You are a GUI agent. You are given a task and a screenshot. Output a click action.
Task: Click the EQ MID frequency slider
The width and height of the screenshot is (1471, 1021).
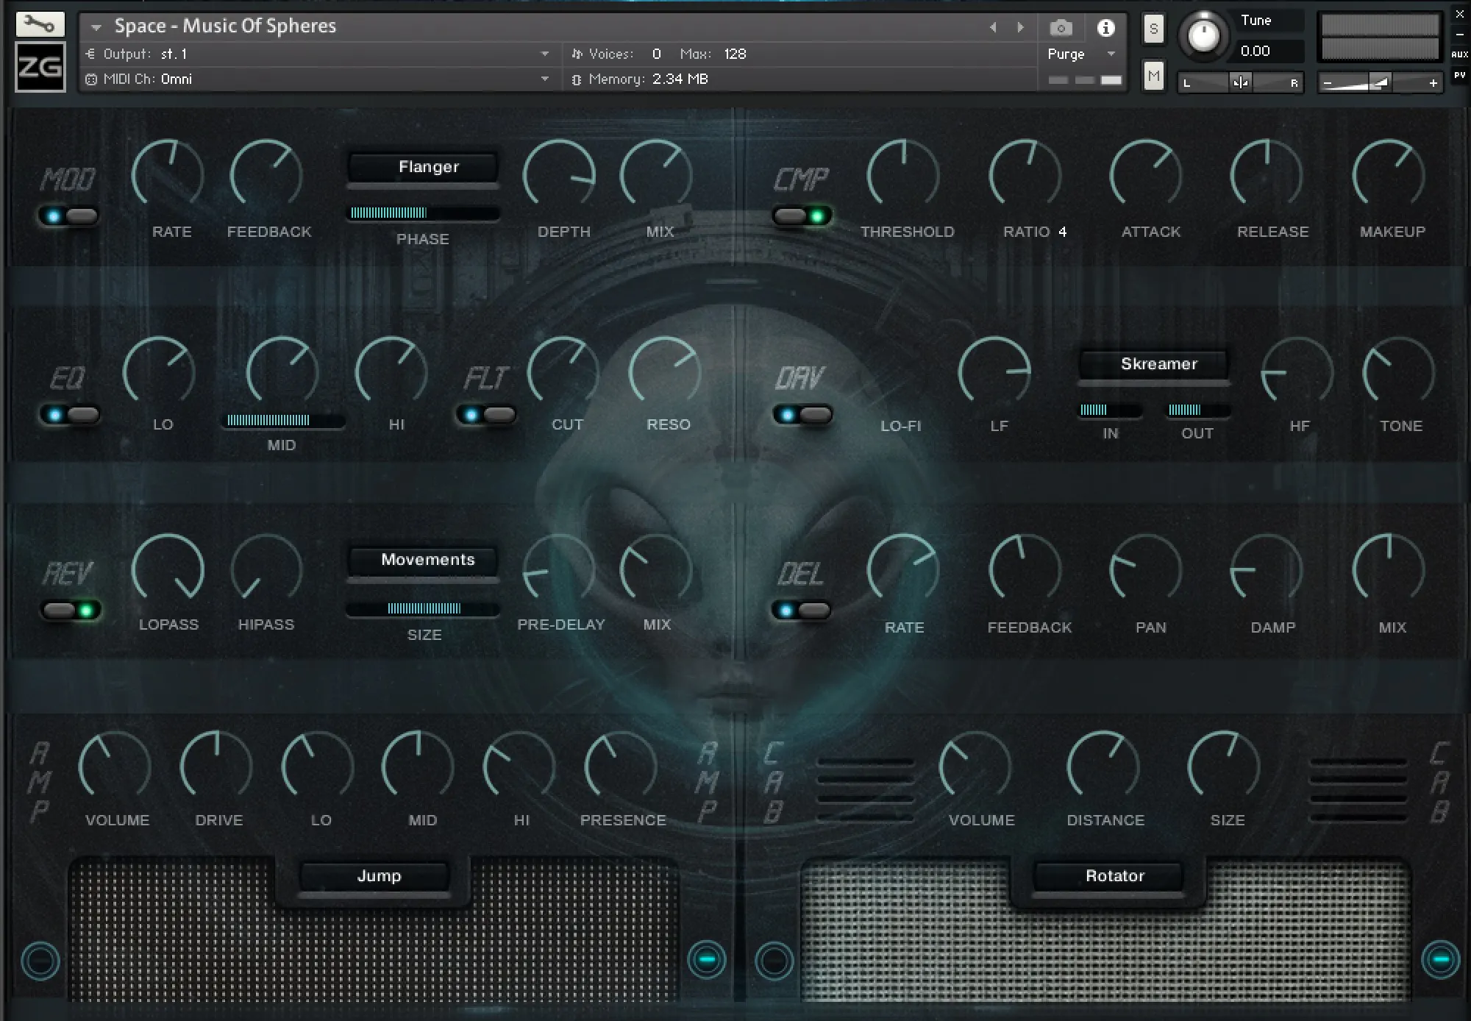(283, 420)
